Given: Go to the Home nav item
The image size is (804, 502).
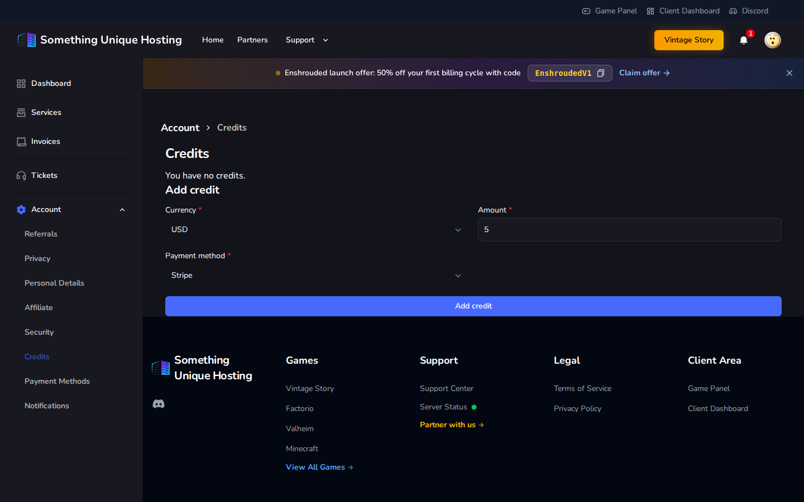Looking at the screenshot, I should tap(213, 40).
